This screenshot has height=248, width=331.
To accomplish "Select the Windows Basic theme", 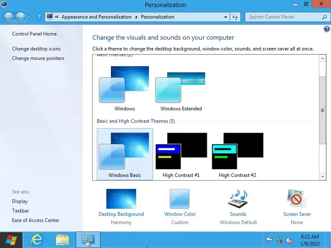I will pos(125,154).
